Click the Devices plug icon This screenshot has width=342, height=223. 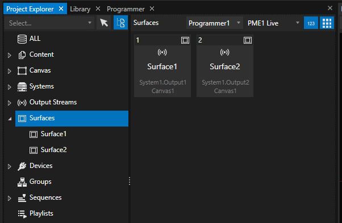coord(22,166)
